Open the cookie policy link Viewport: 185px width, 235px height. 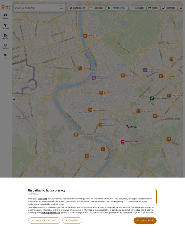click(117, 201)
